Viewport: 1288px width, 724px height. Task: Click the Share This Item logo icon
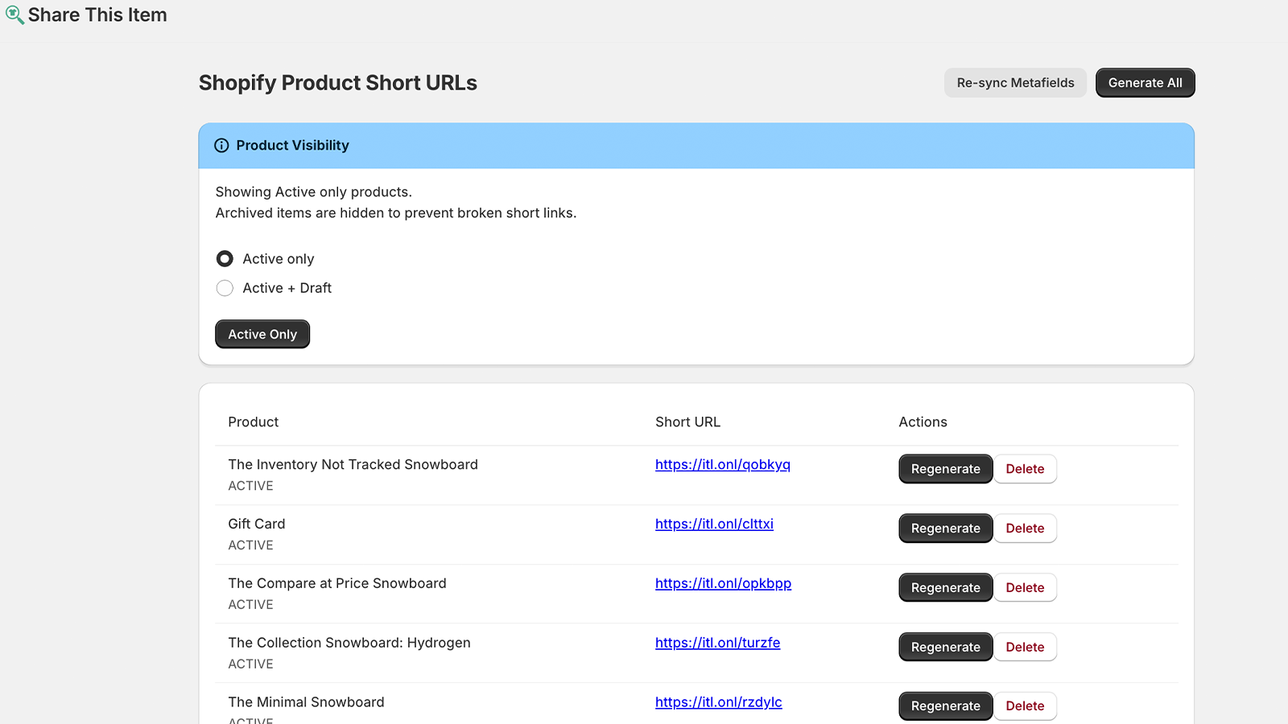[14, 14]
